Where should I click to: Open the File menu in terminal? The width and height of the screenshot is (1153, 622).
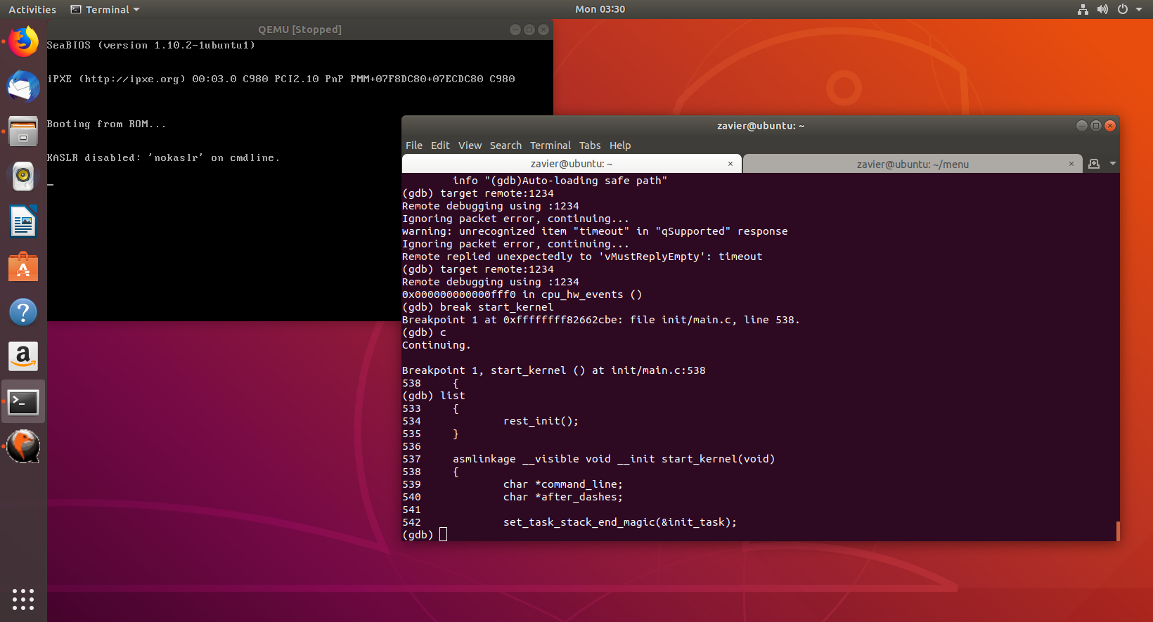[x=413, y=145]
